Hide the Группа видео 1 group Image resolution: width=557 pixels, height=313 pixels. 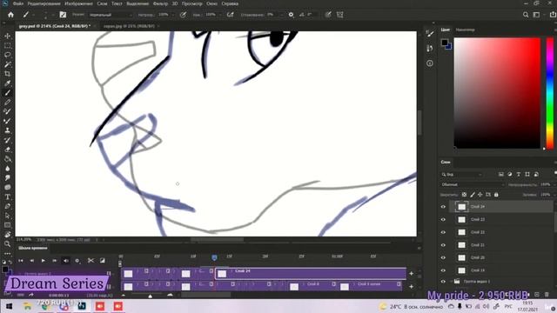pyautogui.click(x=443, y=282)
